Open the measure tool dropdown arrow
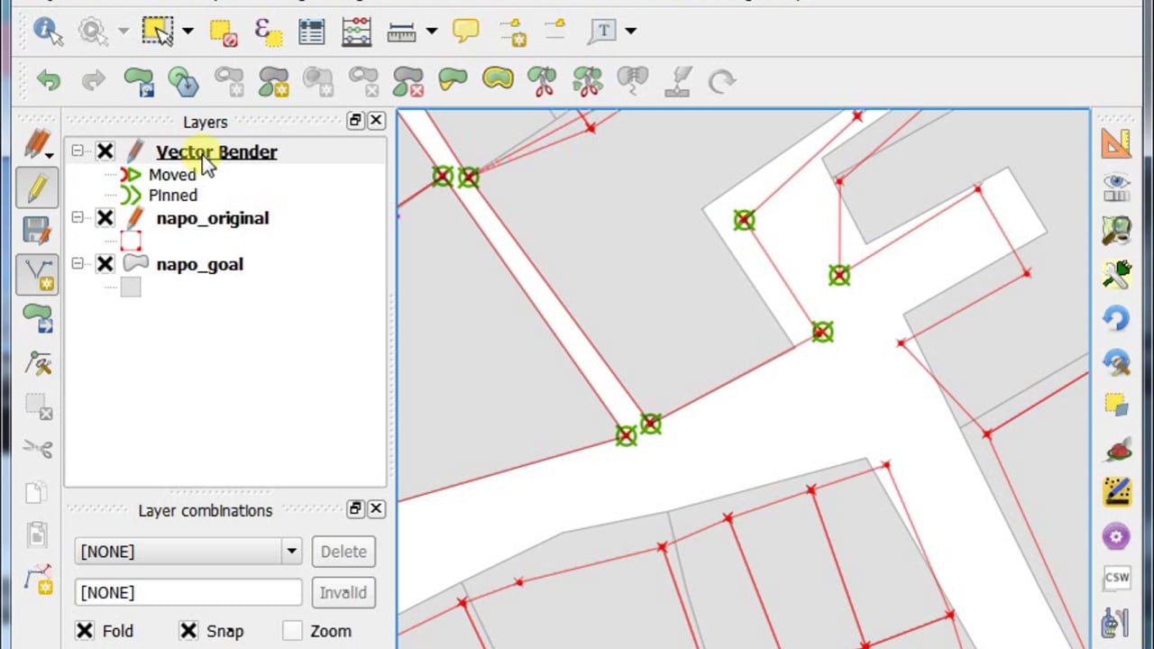 [432, 32]
